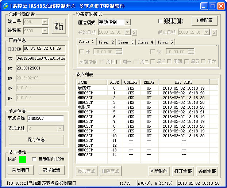Click the 打开全部 button
Screen dimensions: 227x188
click(x=183, y=171)
